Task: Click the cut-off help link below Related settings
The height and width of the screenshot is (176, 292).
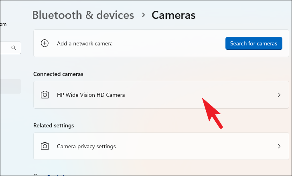Action: click(x=56, y=175)
